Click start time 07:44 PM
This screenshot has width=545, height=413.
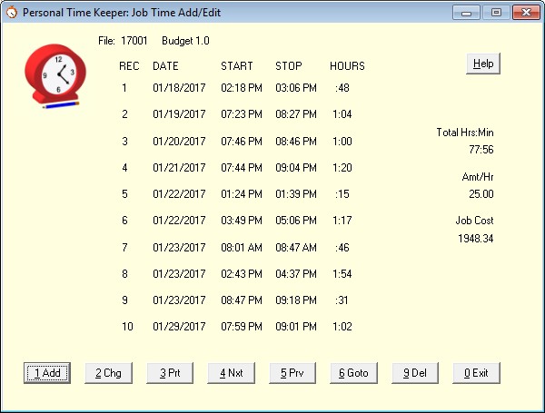coord(242,168)
